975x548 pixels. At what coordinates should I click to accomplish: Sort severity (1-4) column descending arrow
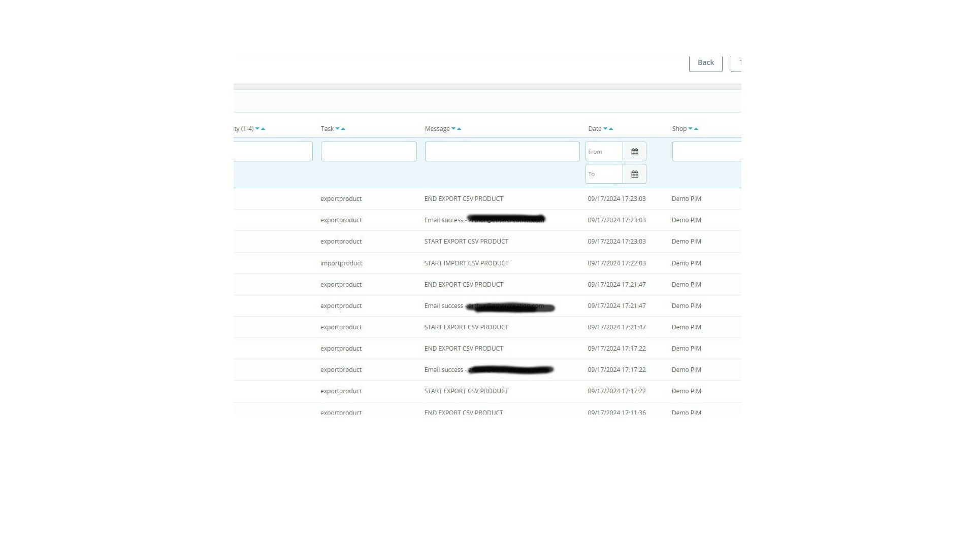pyautogui.click(x=257, y=129)
